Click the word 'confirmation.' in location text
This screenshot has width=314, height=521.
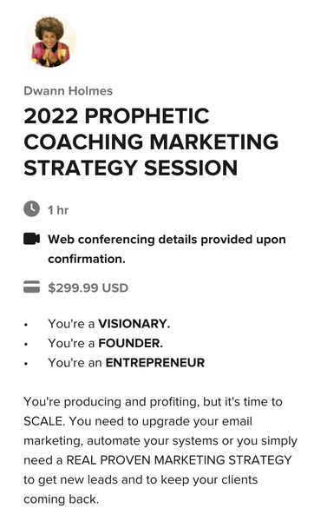87,259
